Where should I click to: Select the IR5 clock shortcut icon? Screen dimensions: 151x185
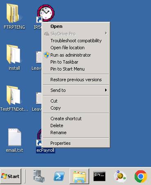pyautogui.click(x=45, y=13)
